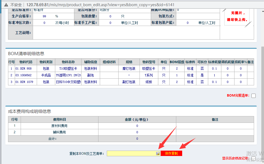Click inside the yellow 复制本BOM input field
This screenshot has height=164, width=264.
131,153
